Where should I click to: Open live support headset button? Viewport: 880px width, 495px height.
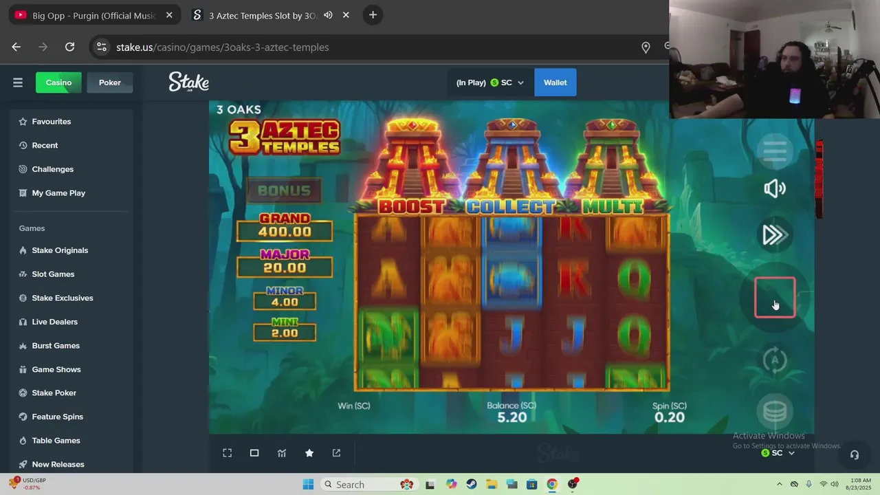[x=855, y=454]
